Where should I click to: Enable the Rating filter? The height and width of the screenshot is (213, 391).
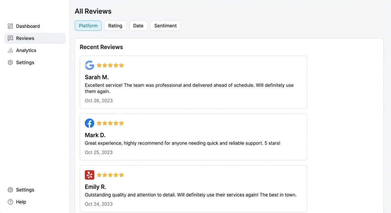click(x=115, y=25)
